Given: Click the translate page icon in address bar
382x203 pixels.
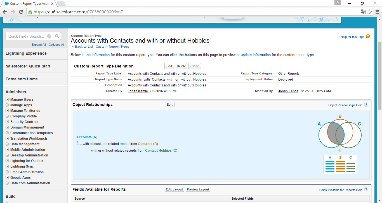Looking at the screenshot, I should pyautogui.click(x=363, y=12).
